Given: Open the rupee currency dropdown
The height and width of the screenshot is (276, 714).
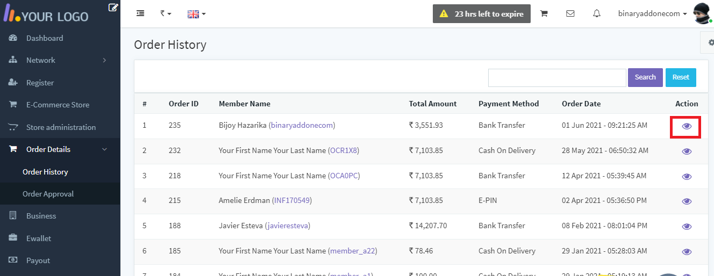Looking at the screenshot, I should click(166, 13).
